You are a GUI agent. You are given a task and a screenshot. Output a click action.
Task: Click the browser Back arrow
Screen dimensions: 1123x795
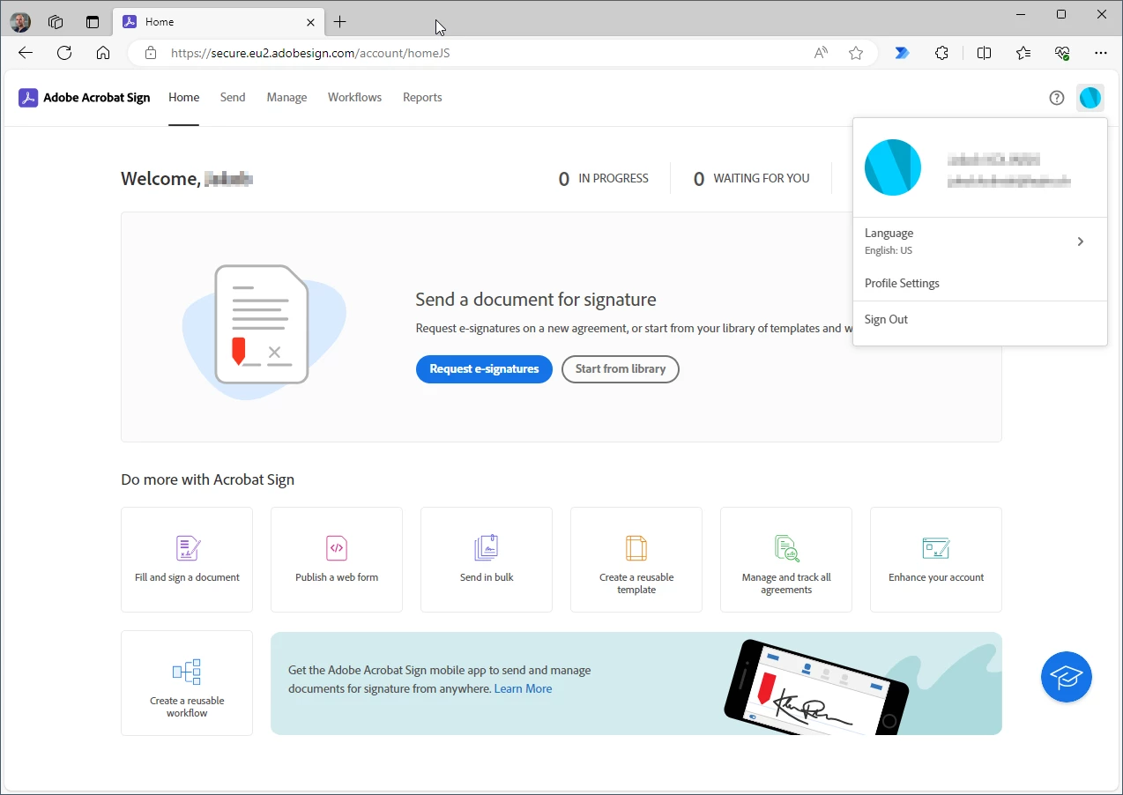click(x=26, y=53)
